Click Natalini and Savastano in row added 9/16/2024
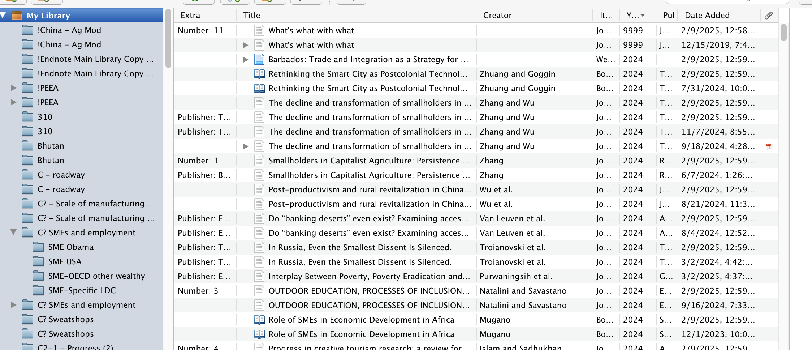Screen dimensions: 812x350 pos(523,305)
